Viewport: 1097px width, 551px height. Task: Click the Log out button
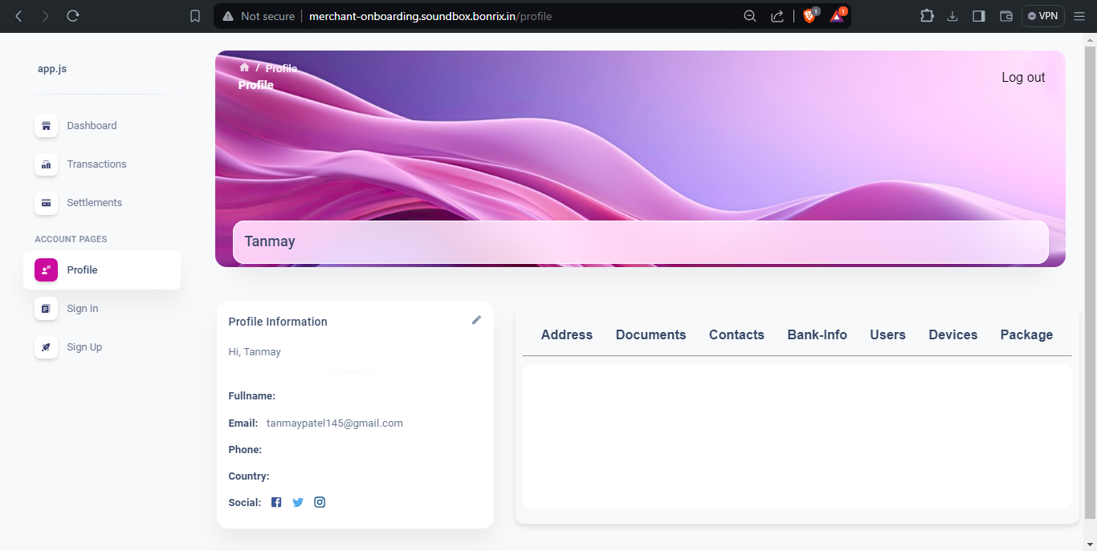[x=1023, y=77]
